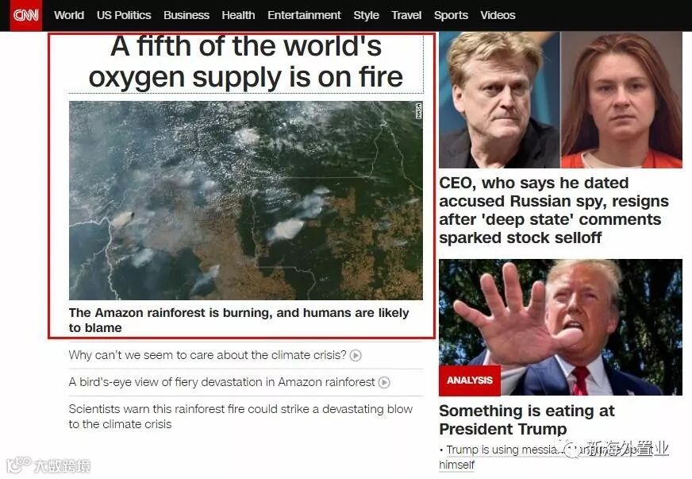This screenshot has width=692, height=479.
Task: Click the red CNN logo
Action: point(25,15)
